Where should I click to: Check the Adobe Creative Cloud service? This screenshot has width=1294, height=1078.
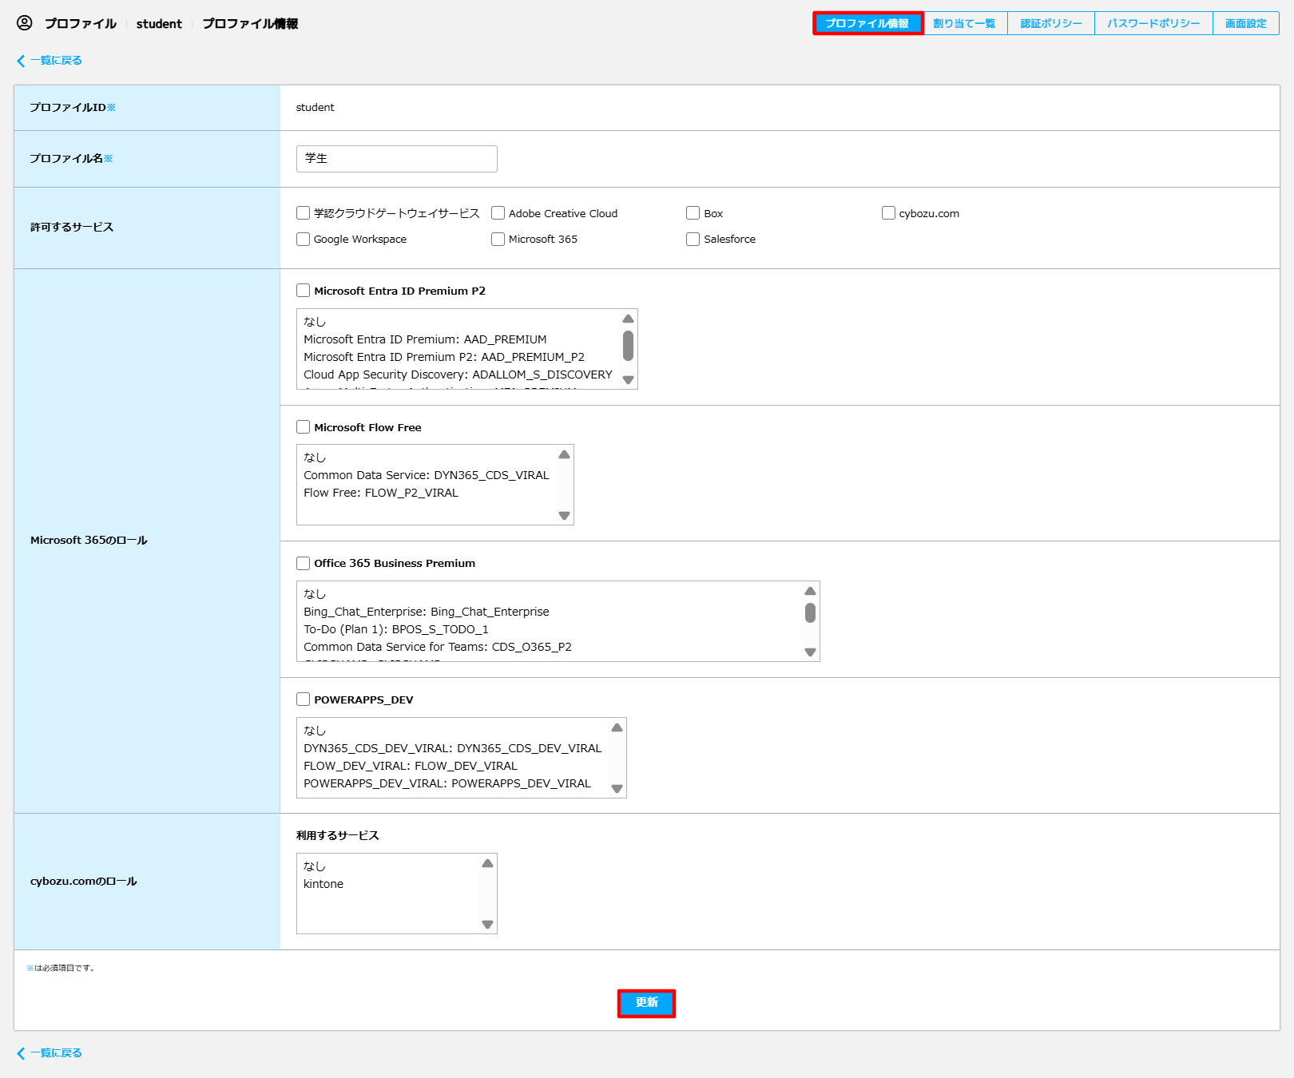pos(498,213)
